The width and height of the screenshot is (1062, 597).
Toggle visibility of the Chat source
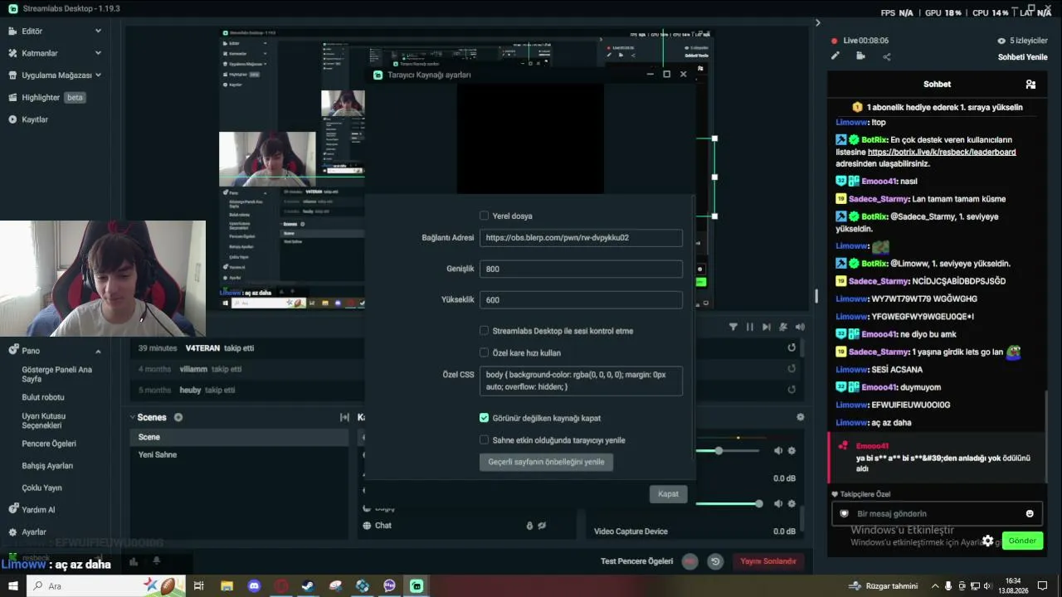[542, 526]
